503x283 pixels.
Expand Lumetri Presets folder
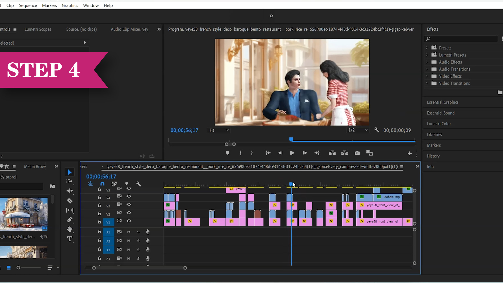pos(427,55)
